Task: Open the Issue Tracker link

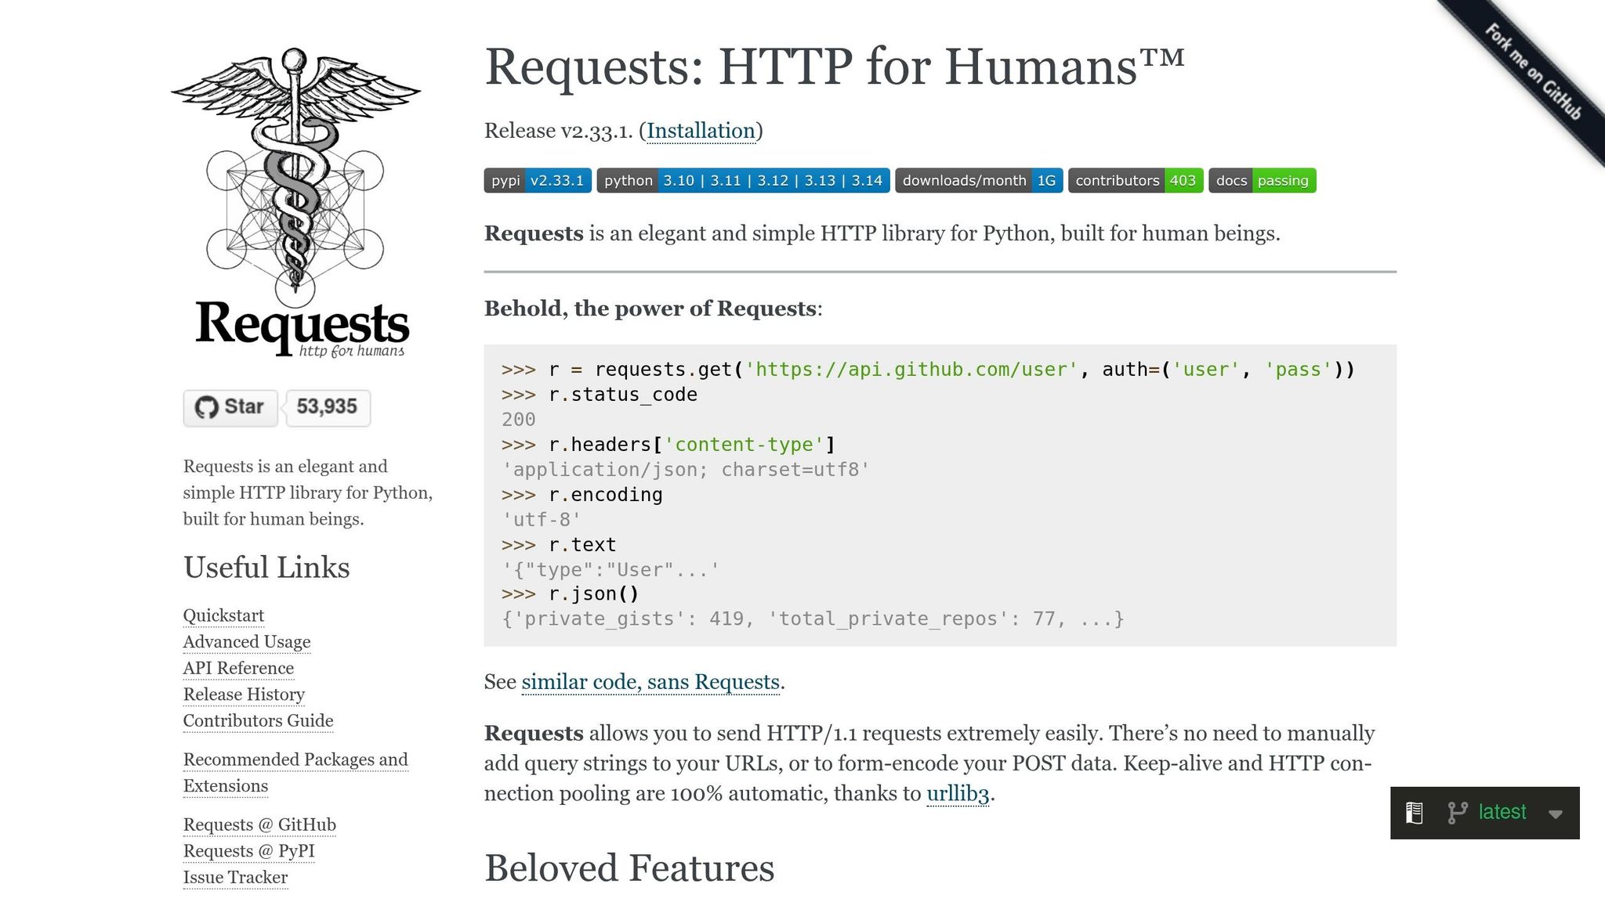Action: pos(235,878)
